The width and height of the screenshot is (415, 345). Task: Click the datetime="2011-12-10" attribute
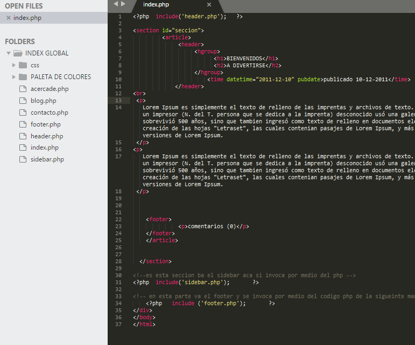tap(260, 79)
